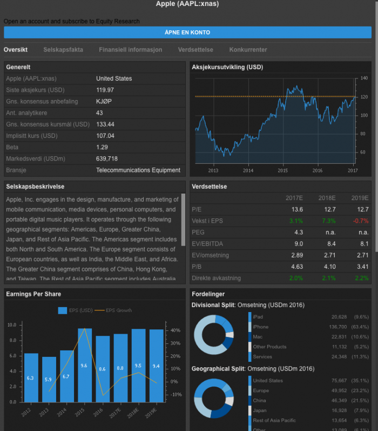Click the 2013 EPS bar showing 5.9
This screenshot has height=431, width=378.
coord(49,380)
